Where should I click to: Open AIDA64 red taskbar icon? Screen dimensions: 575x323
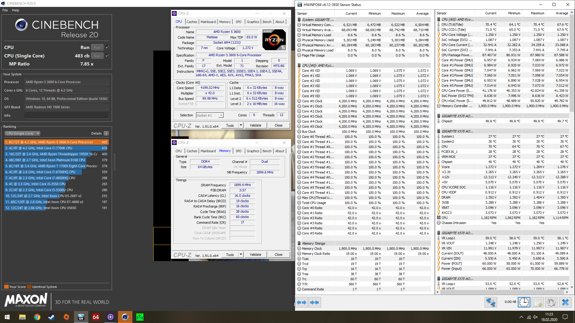pos(96,317)
